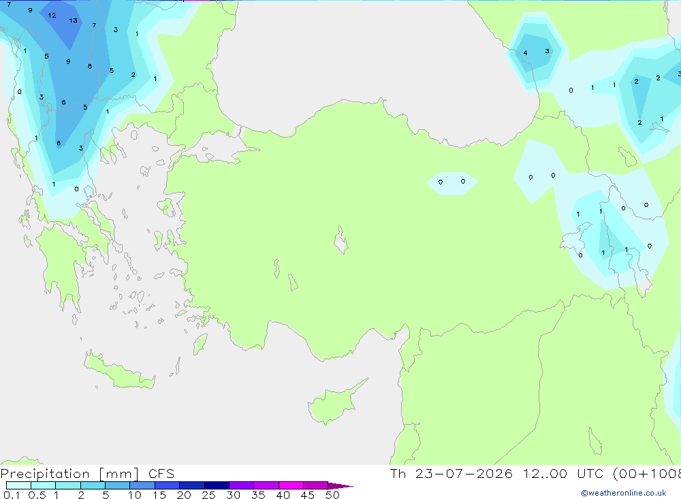
Task: Click the 'Precipitation [mm]' title text
Action: [x=69, y=474]
